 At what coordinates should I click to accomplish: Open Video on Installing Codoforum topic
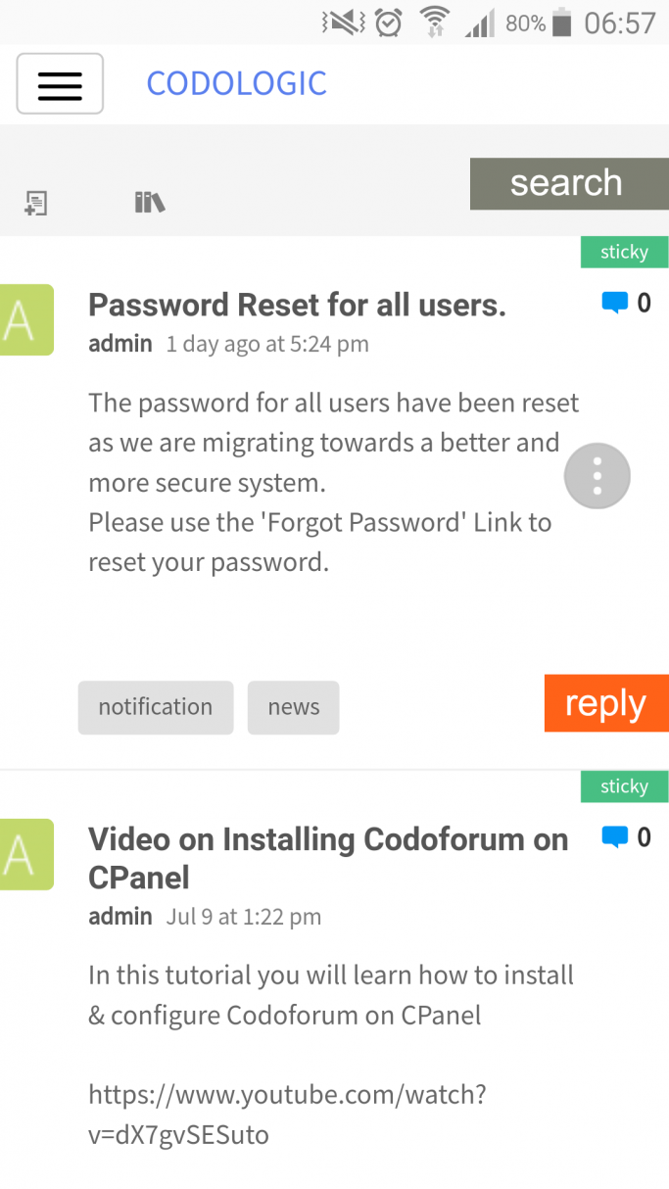[328, 858]
